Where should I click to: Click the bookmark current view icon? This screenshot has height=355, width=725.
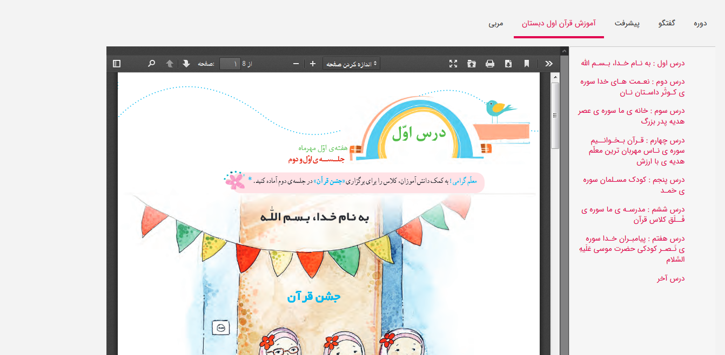coord(527,64)
